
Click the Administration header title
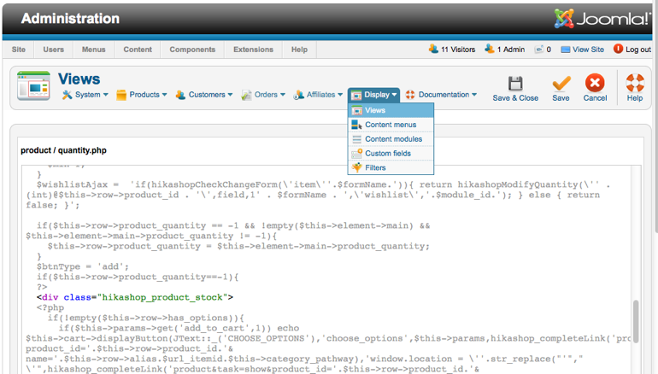pyautogui.click(x=70, y=19)
